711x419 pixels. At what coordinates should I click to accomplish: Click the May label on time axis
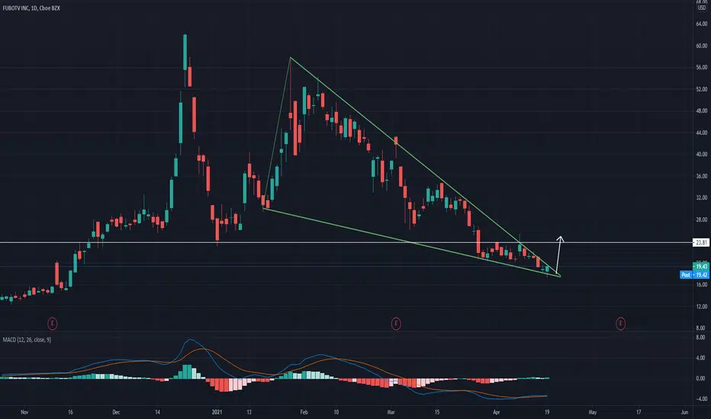[593, 412]
